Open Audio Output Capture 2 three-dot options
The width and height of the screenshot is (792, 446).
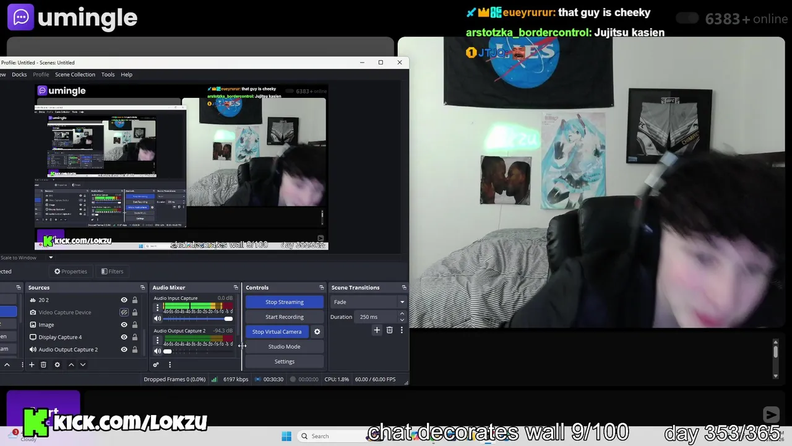[157, 340]
